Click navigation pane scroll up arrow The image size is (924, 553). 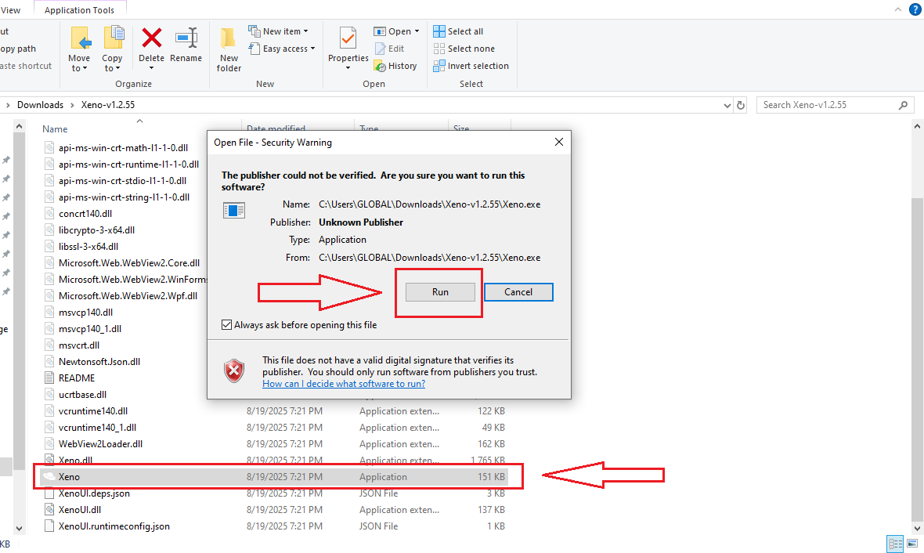click(19, 126)
